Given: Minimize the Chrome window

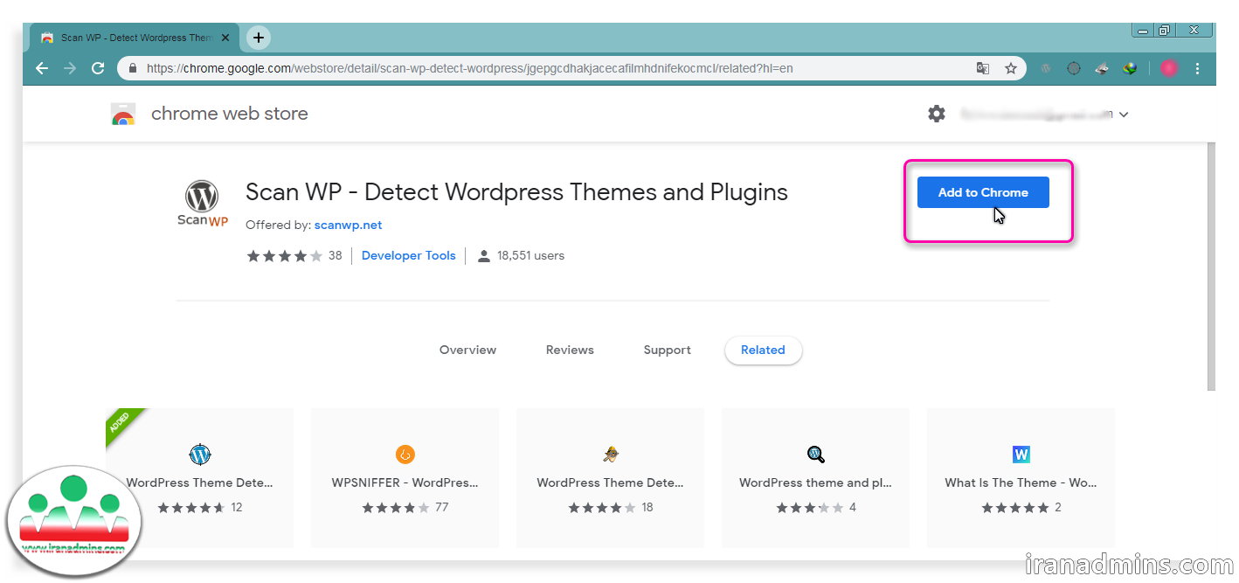Looking at the screenshot, I should click(x=1142, y=31).
